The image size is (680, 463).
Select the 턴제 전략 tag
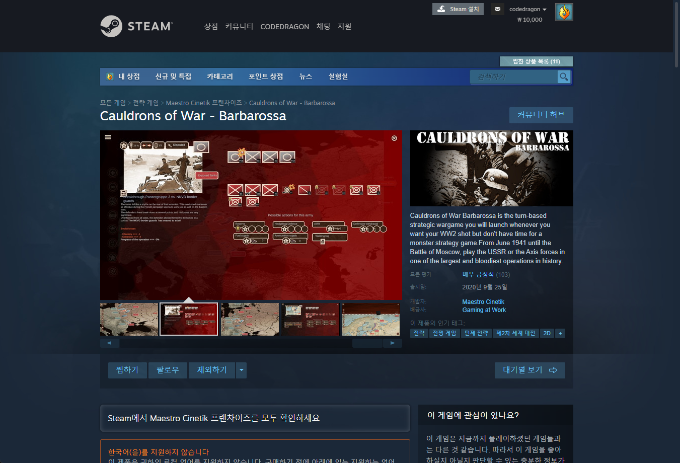[x=476, y=333]
